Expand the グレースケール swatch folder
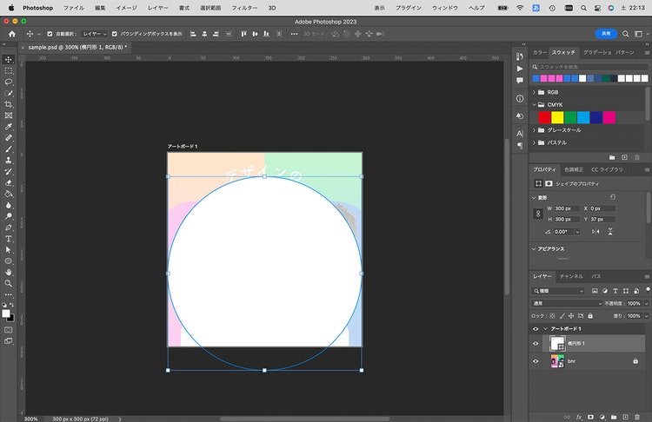Viewport: 652px width, 422px height. click(535, 130)
